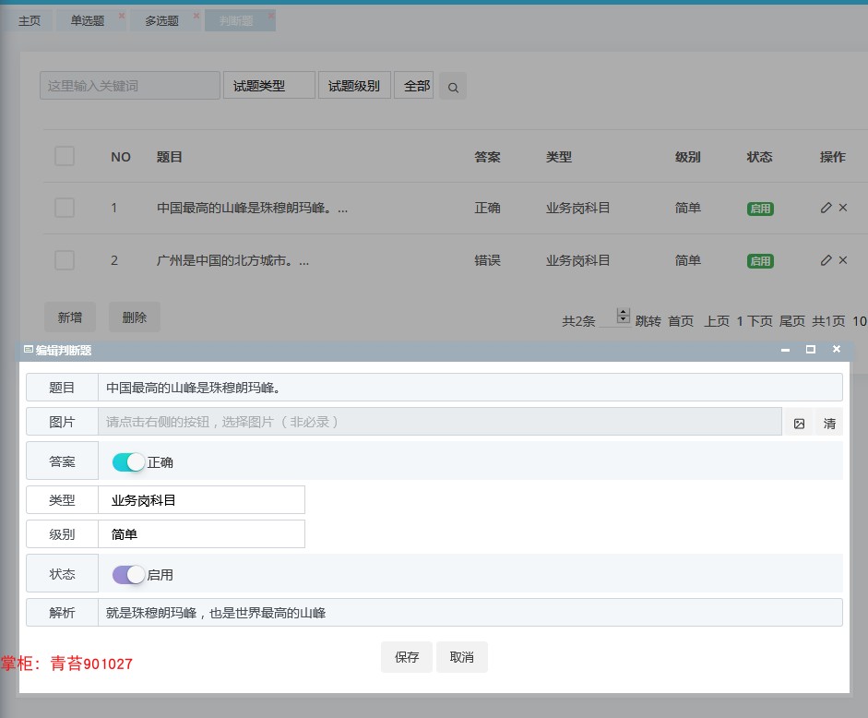Click the 新增 button to add a question

point(69,317)
